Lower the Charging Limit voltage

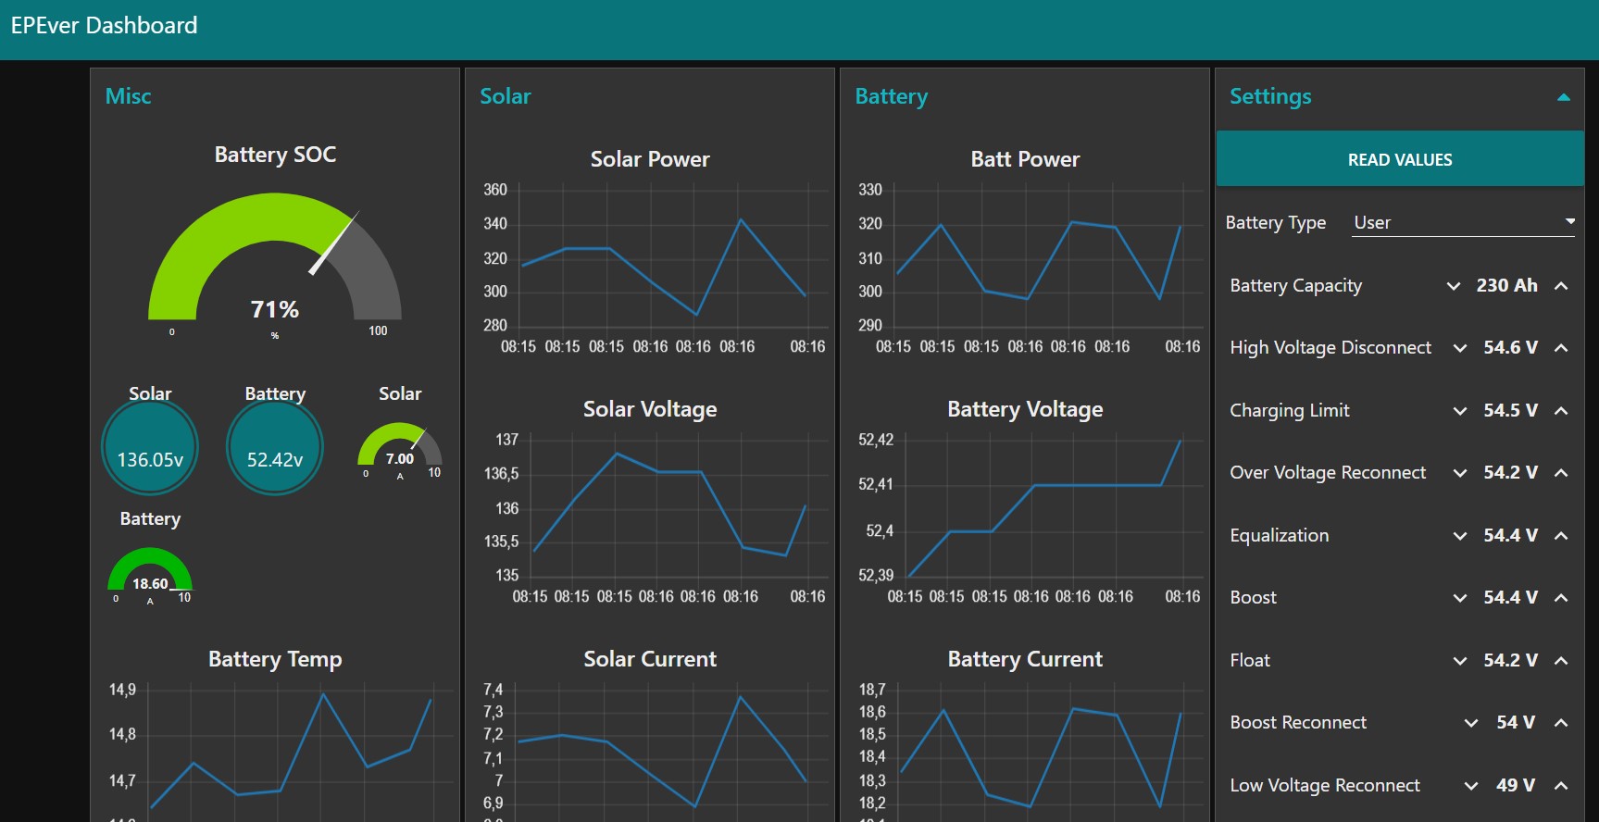[1460, 411]
